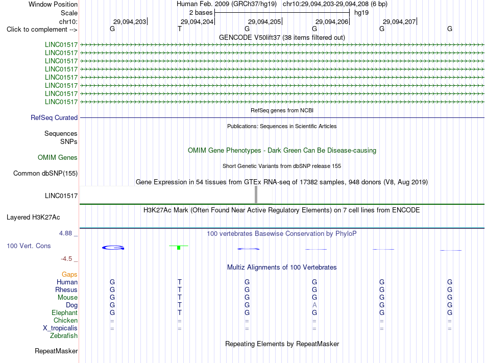Image resolution: width=485 pixels, height=363 pixels.
Task: Click the 29,094,203 position marker
Action: pyautogui.click(x=130, y=21)
